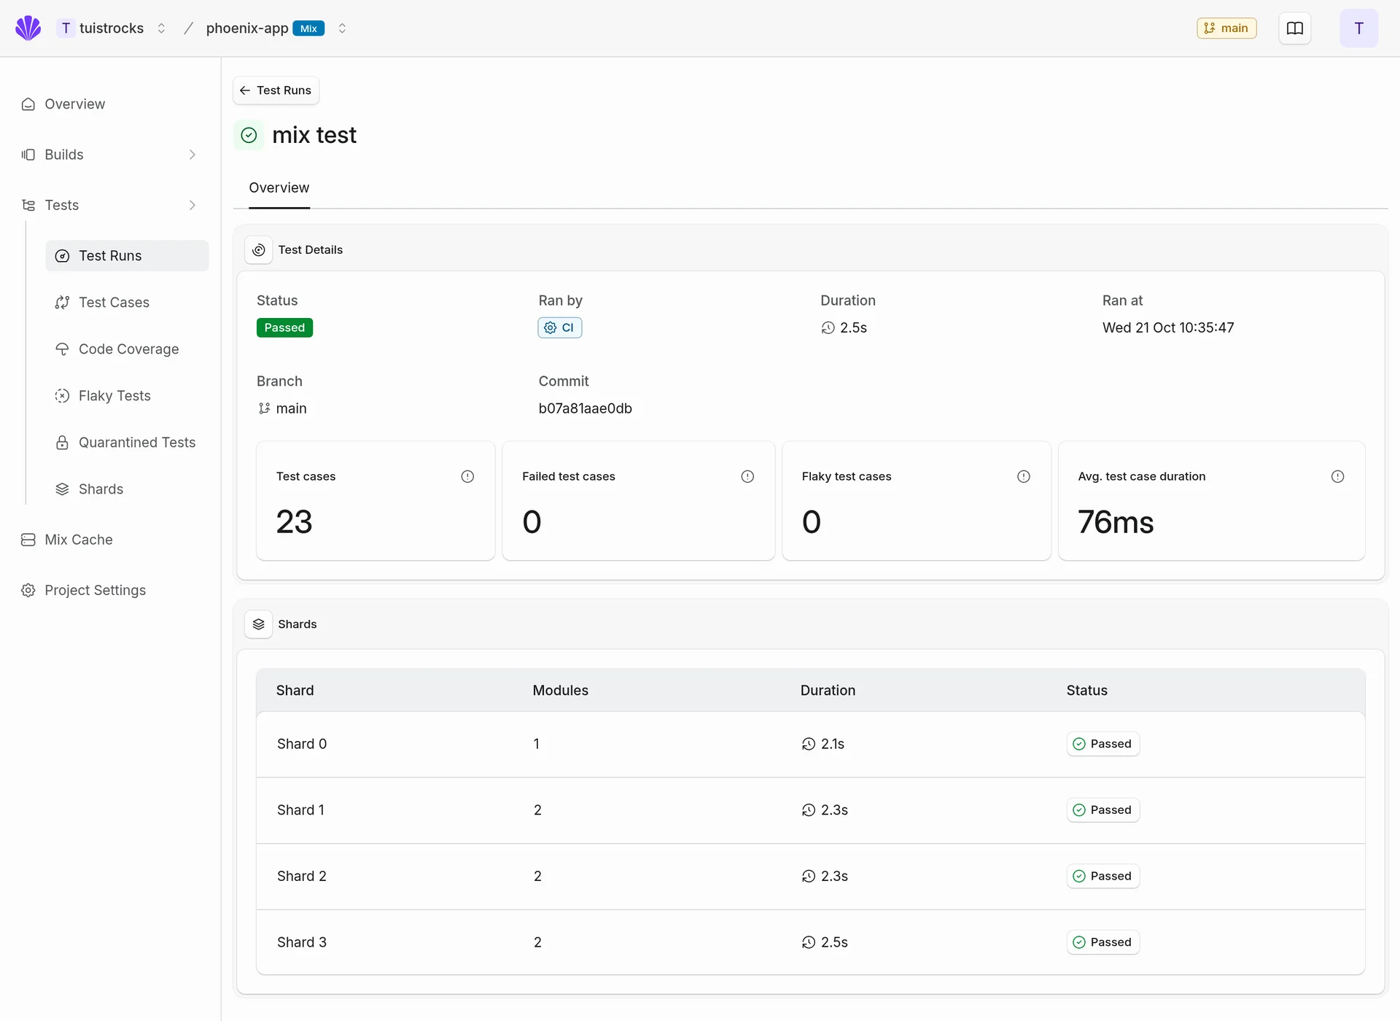Select the Overview tab under mix test
1400x1021 pixels.
(279, 188)
